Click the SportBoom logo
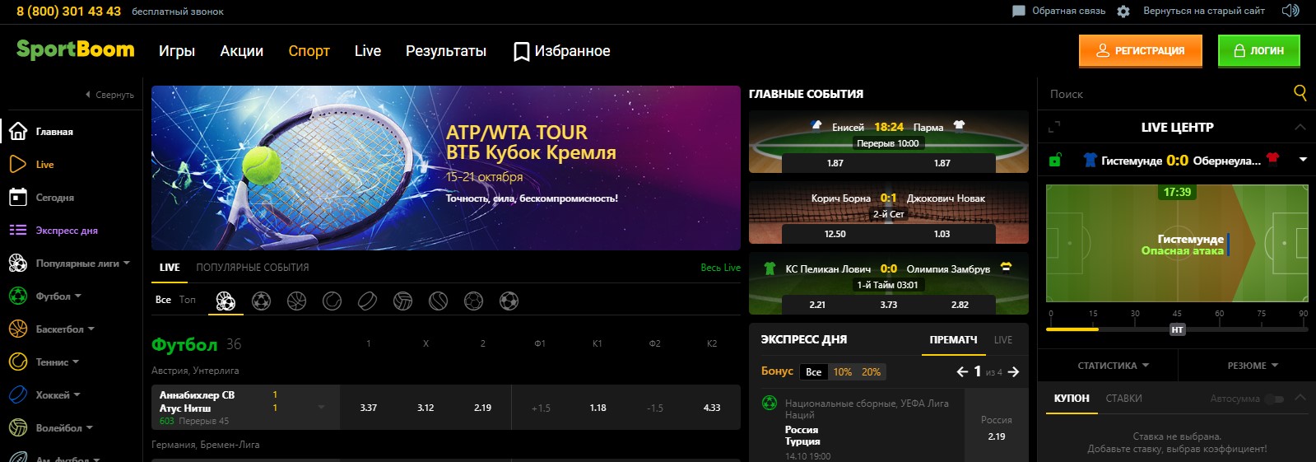 point(75,49)
